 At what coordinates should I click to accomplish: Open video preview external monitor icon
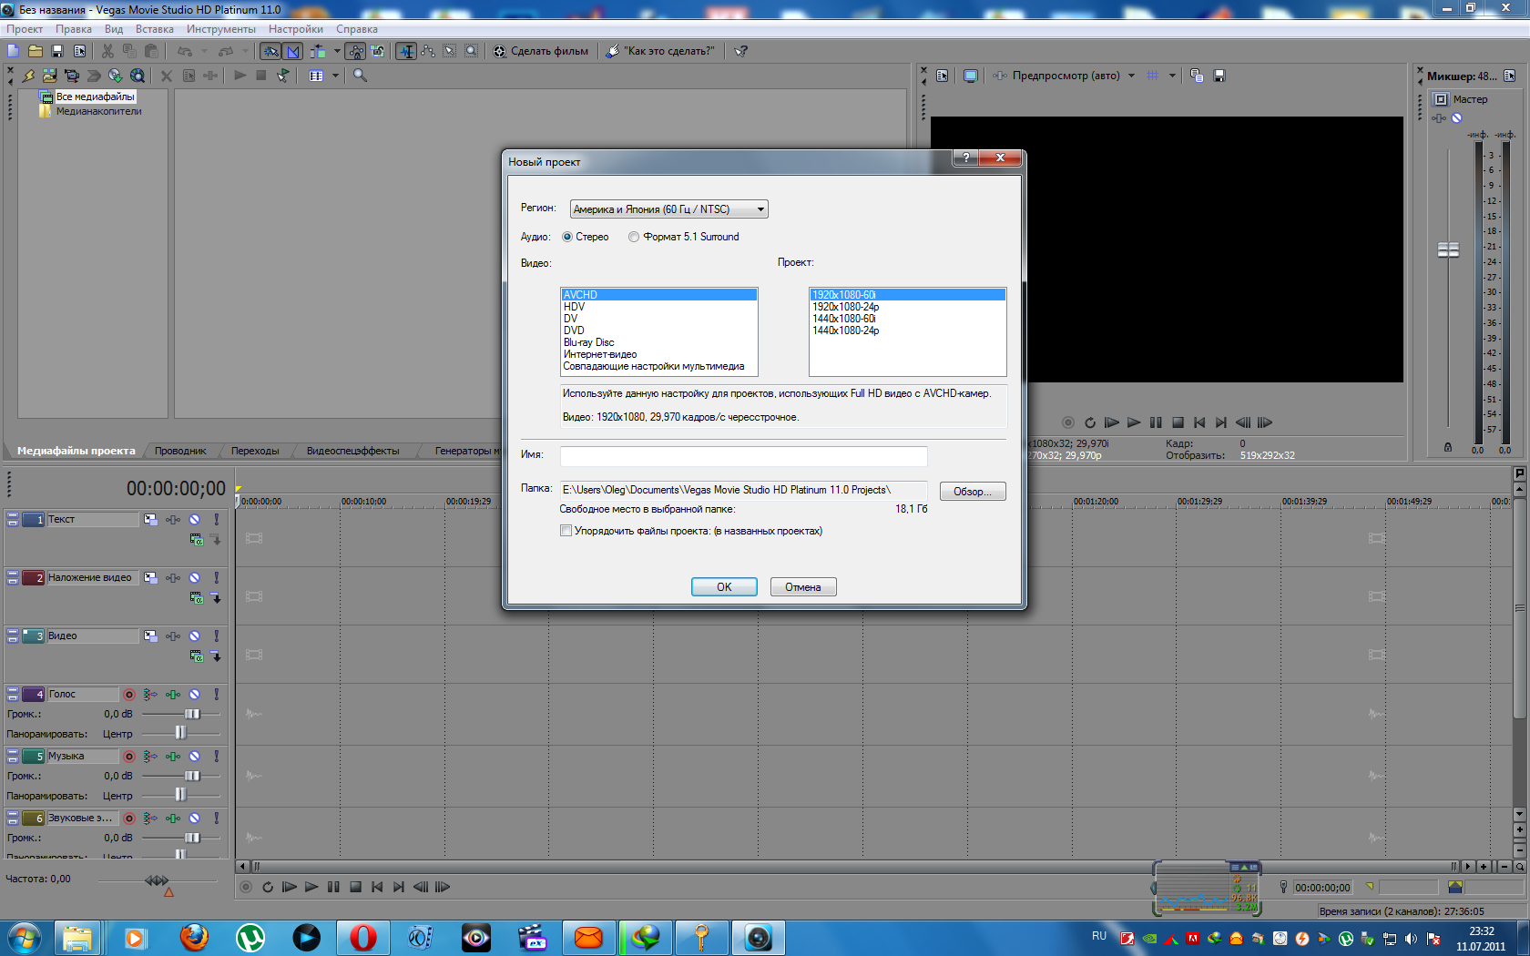coord(971,76)
